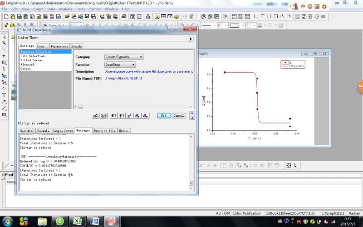Viewport: 363px width, 227px height.
Task: Click the New Project icon in toolbar
Action: point(6,16)
